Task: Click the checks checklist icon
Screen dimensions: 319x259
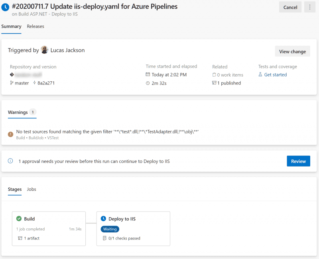Action: tap(104, 238)
